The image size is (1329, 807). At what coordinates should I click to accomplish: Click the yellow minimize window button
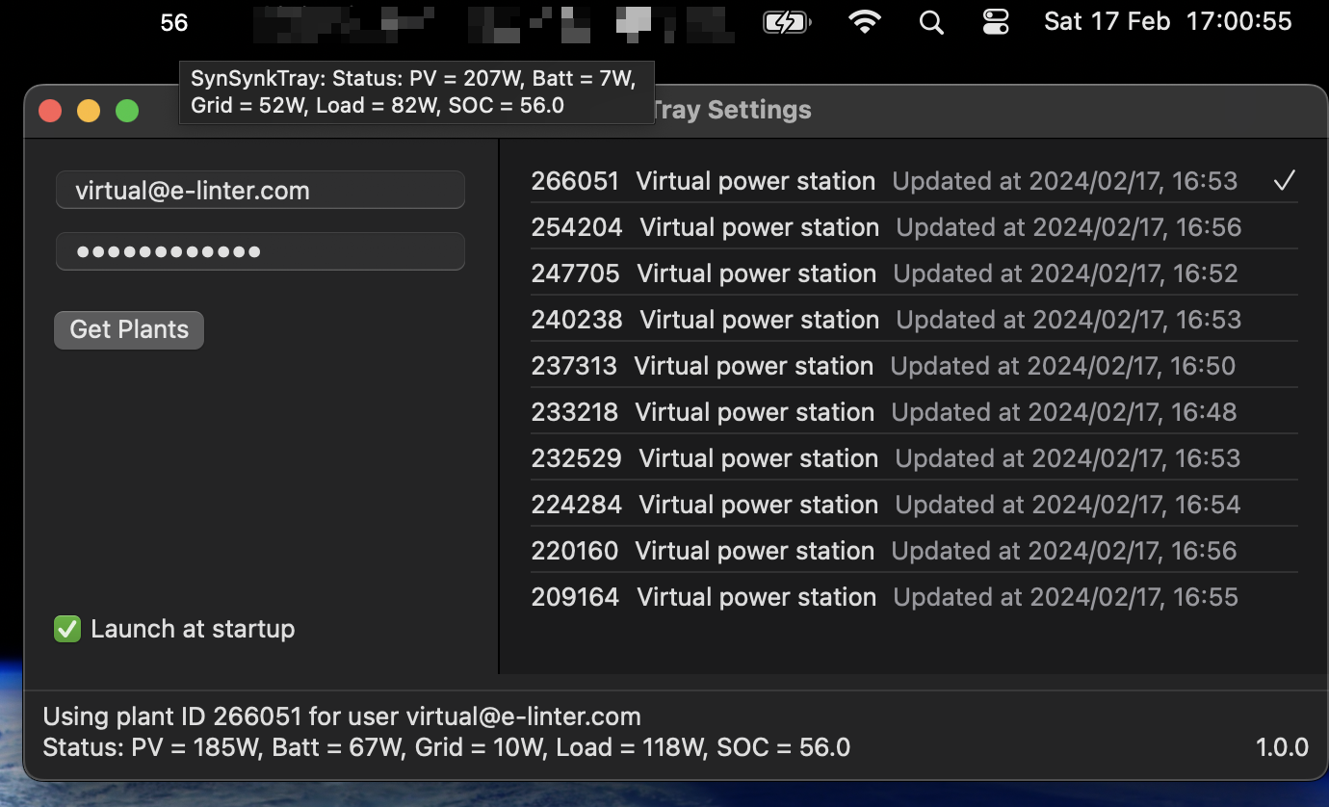89,111
